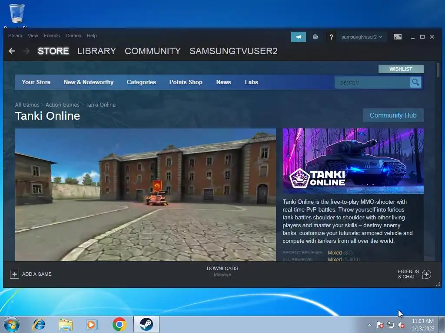445x333 pixels.
Task: Open the Labs link
Action: pos(252,82)
